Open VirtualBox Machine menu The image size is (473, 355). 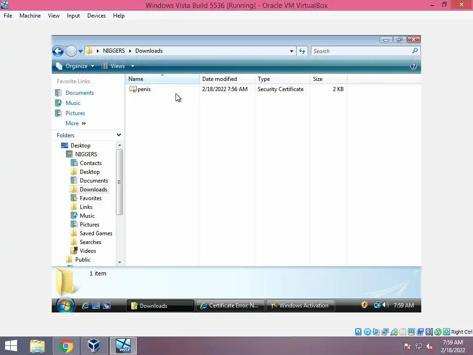coord(30,16)
